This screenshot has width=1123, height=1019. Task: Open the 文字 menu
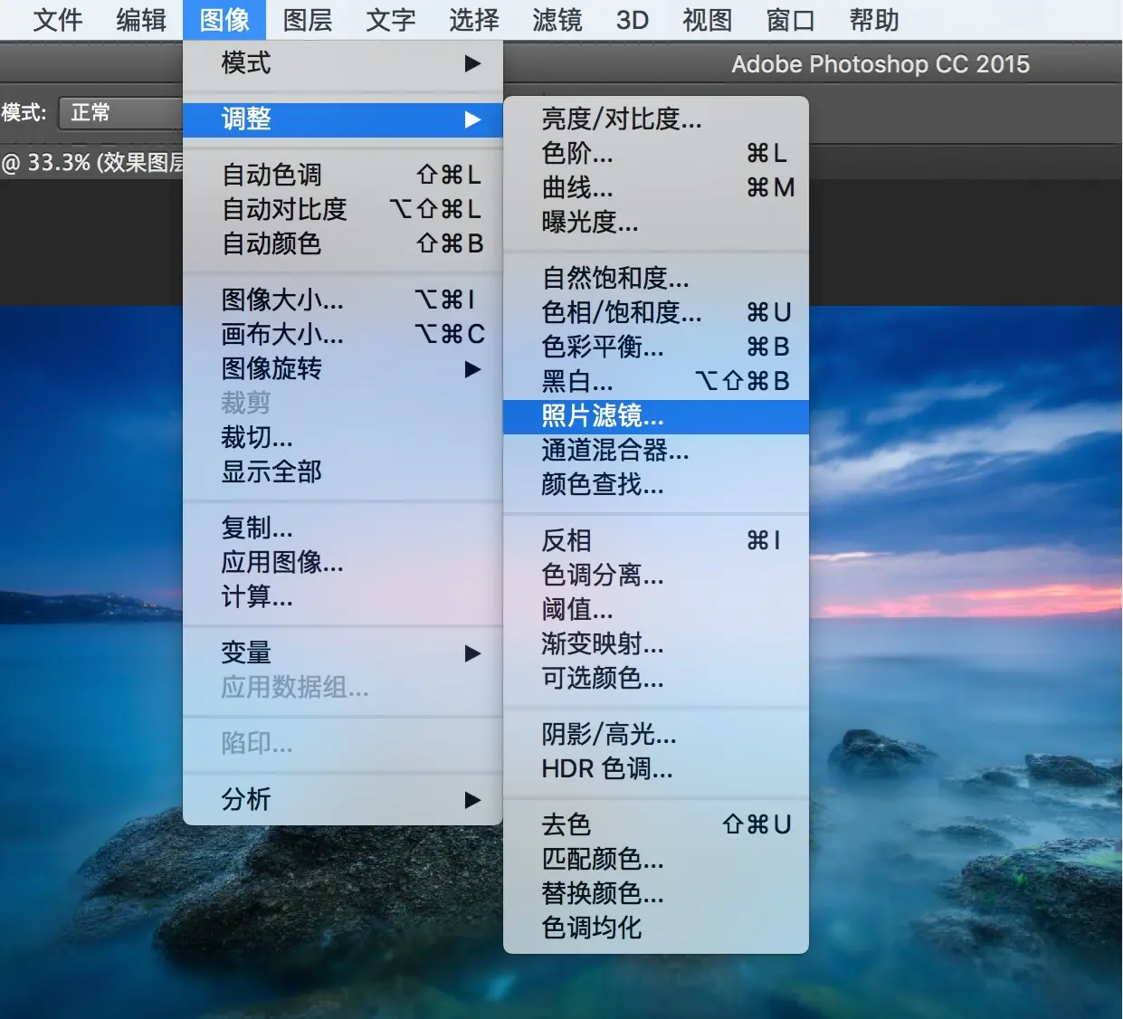click(391, 20)
